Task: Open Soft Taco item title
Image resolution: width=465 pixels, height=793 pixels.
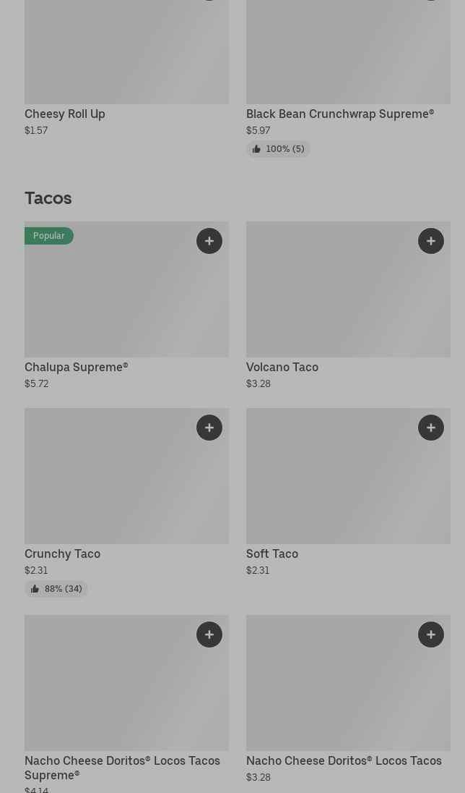Action: coord(272,554)
